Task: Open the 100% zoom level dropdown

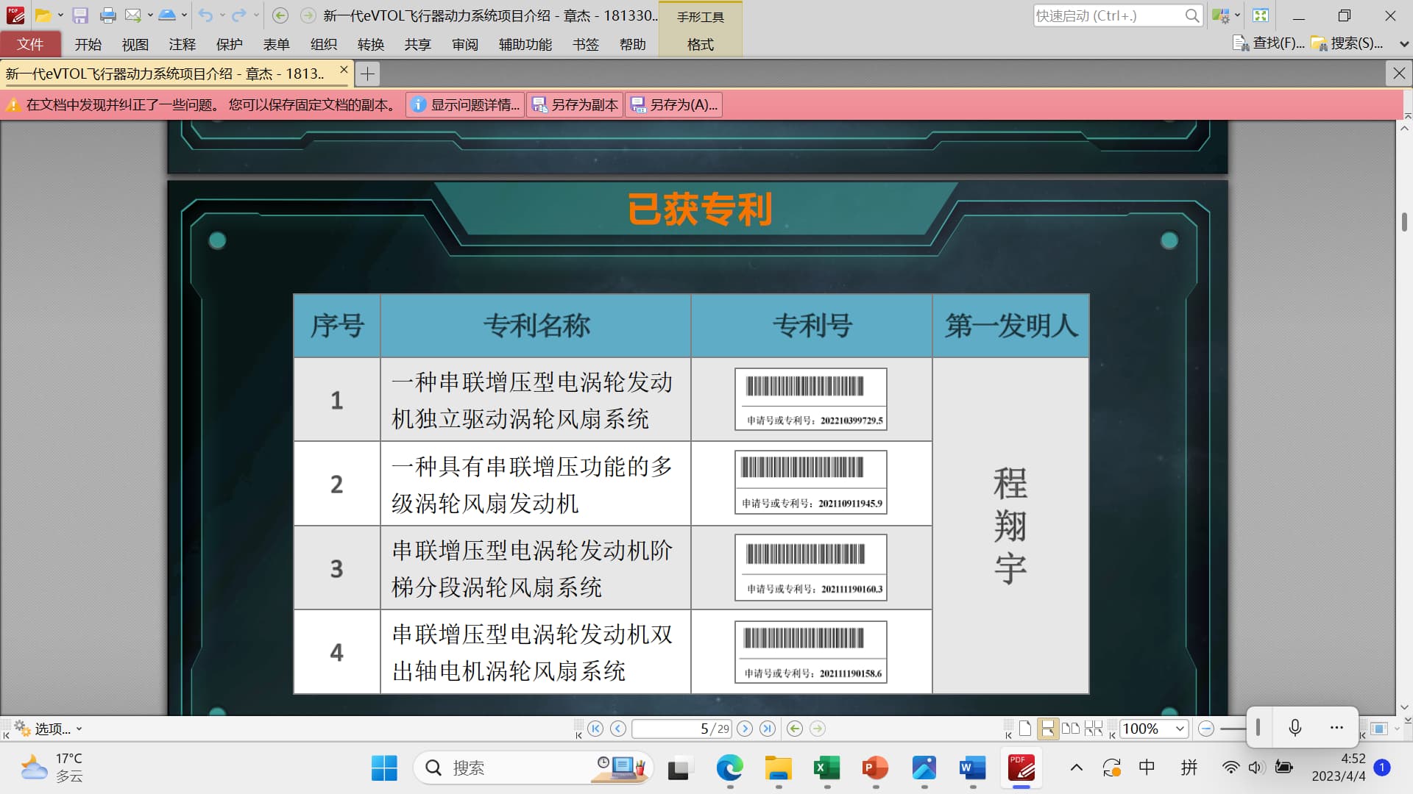Action: [1180, 729]
